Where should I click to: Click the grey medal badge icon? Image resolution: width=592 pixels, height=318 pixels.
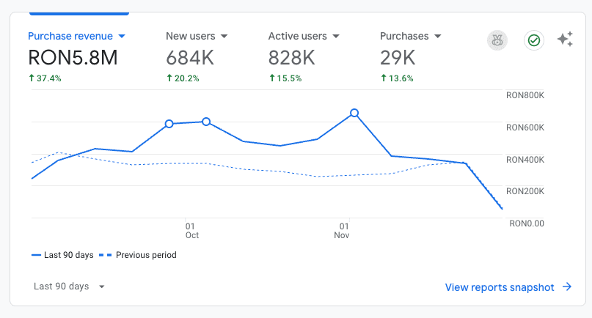(x=497, y=40)
